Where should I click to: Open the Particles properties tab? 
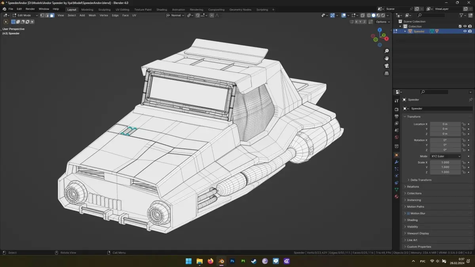pos(396,169)
